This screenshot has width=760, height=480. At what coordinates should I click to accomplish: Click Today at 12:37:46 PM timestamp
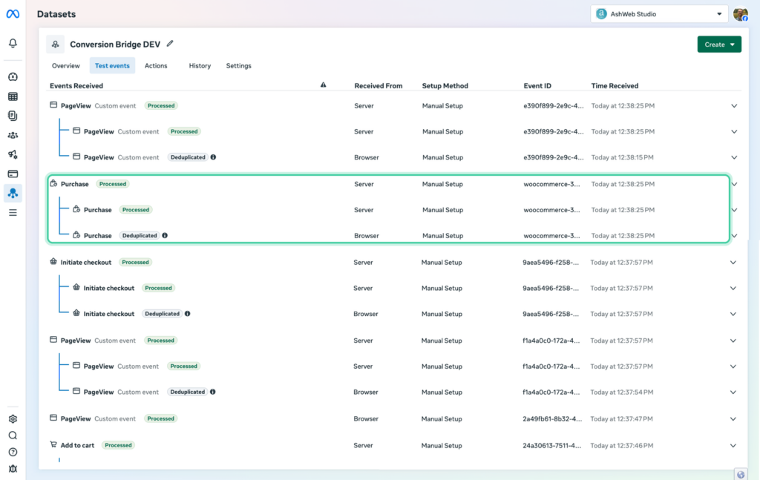coord(621,446)
